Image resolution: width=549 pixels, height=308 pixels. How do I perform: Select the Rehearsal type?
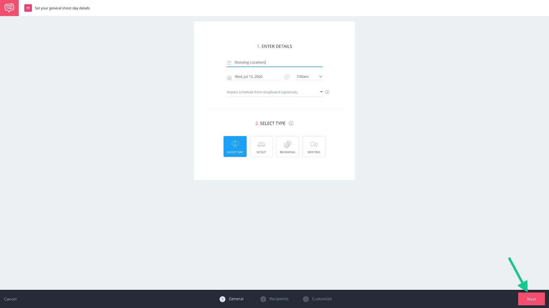click(x=288, y=146)
